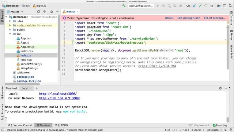Screen dimensions: 234x132
Task: Open the Maven tool window
Action: [231, 35]
